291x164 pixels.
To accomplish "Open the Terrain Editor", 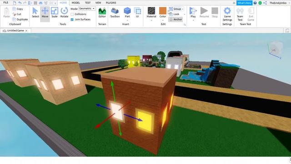I will (102, 13).
